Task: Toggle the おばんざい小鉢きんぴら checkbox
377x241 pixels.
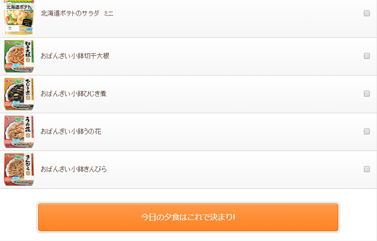Action: (366, 169)
